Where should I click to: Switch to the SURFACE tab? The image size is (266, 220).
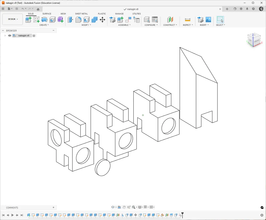(x=47, y=14)
